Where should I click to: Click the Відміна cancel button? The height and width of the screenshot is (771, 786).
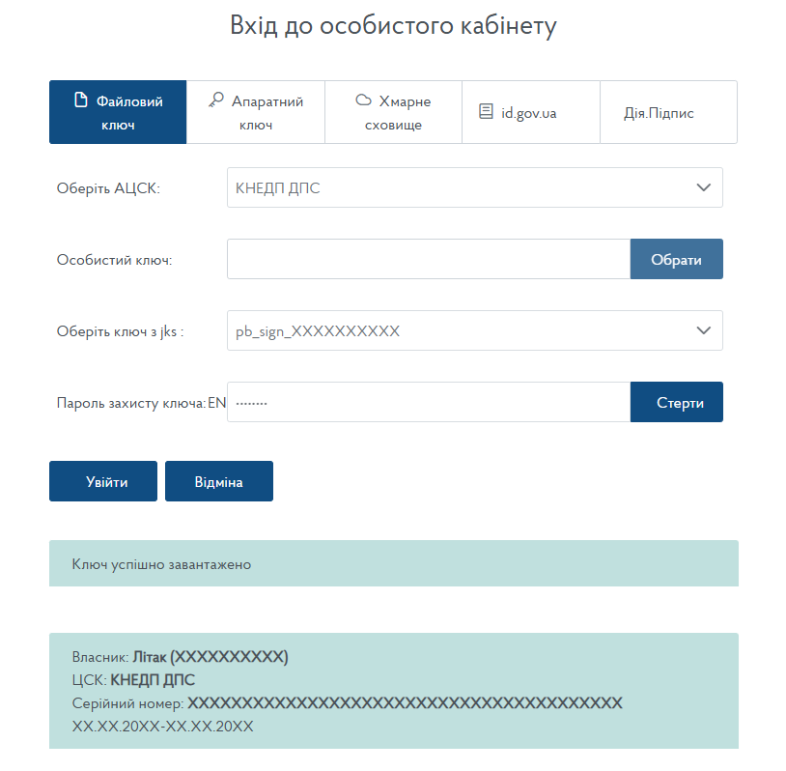pyautogui.click(x=219, y=481)
